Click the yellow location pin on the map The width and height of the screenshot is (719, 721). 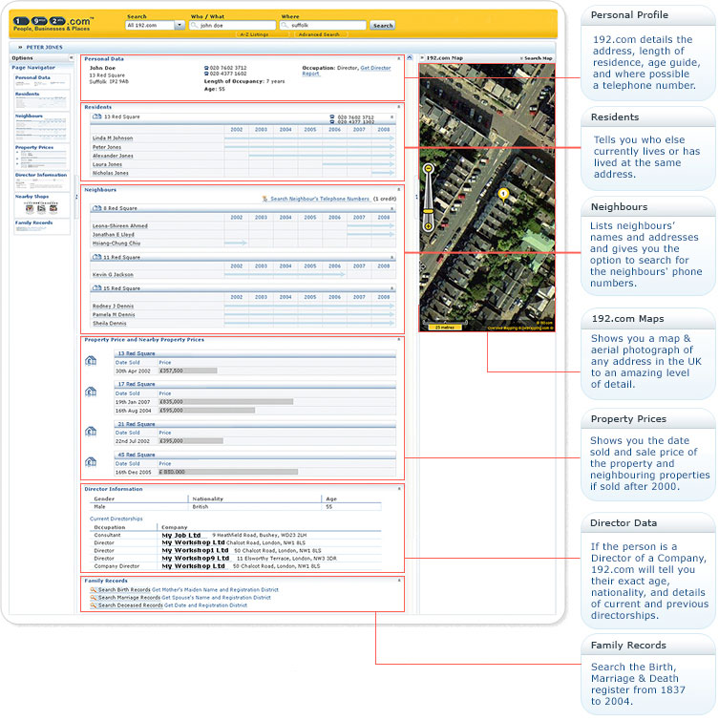(x=504, y=195)
